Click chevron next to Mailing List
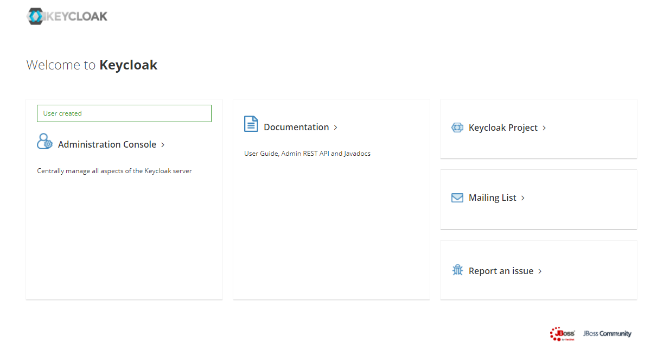Image resolution: width=657 pixels, height=362 pixels. [523, 198]
